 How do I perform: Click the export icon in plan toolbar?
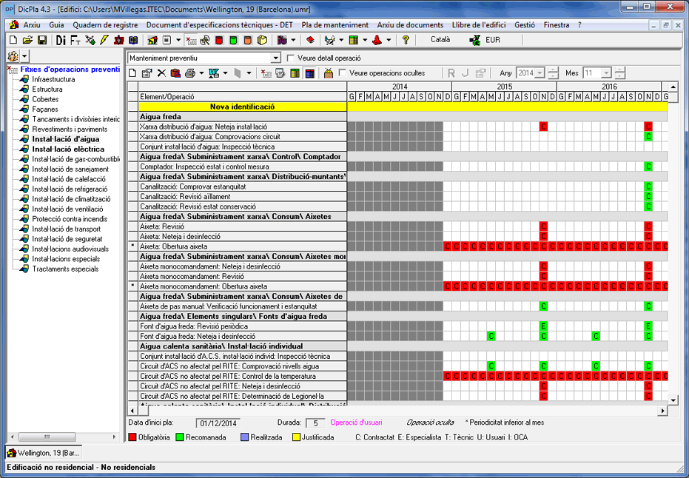coord(214,73)
